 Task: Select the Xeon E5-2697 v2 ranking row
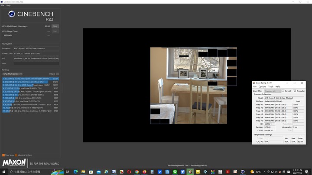(x=30, y=95)
